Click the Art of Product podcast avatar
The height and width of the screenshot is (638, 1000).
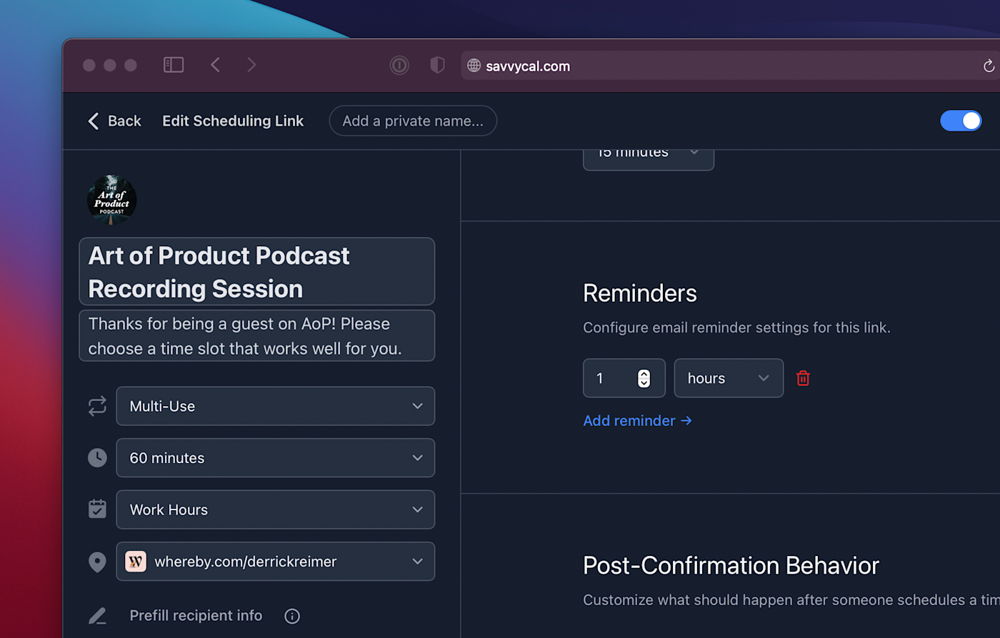pyautogui.click(x=111, y=200)
